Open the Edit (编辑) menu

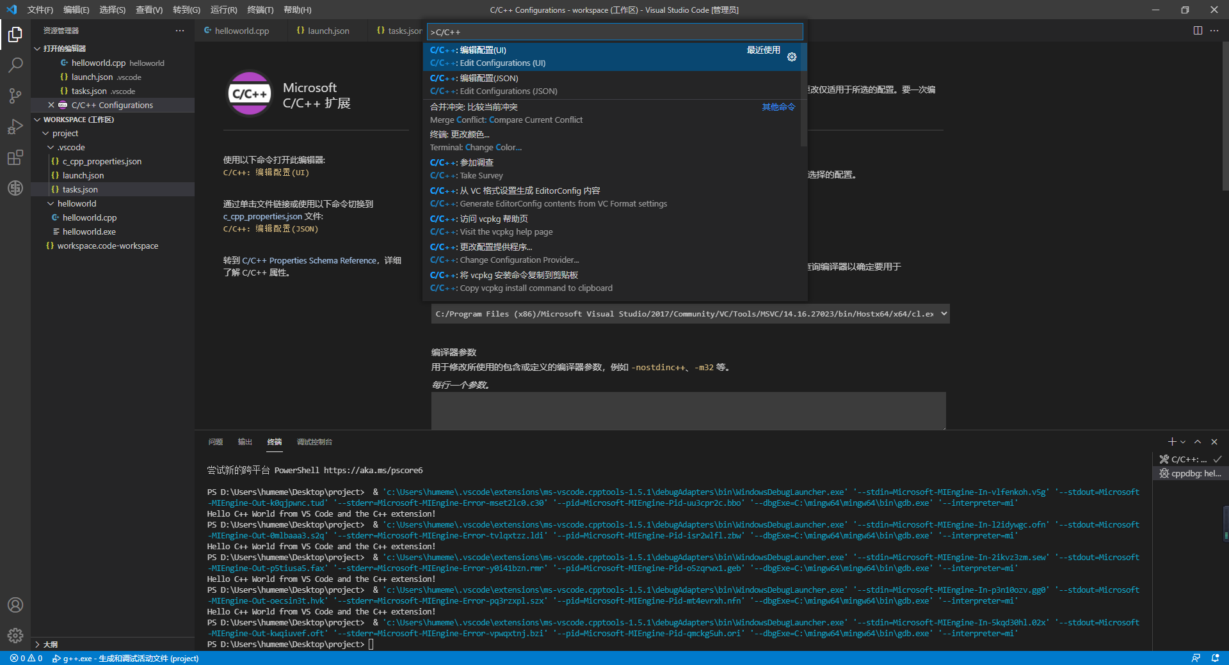click(76, 10)
